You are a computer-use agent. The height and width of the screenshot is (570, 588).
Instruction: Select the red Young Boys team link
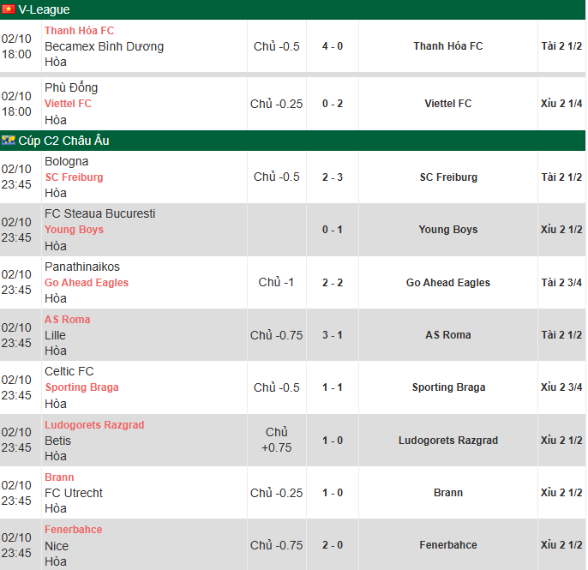(74, 230)
